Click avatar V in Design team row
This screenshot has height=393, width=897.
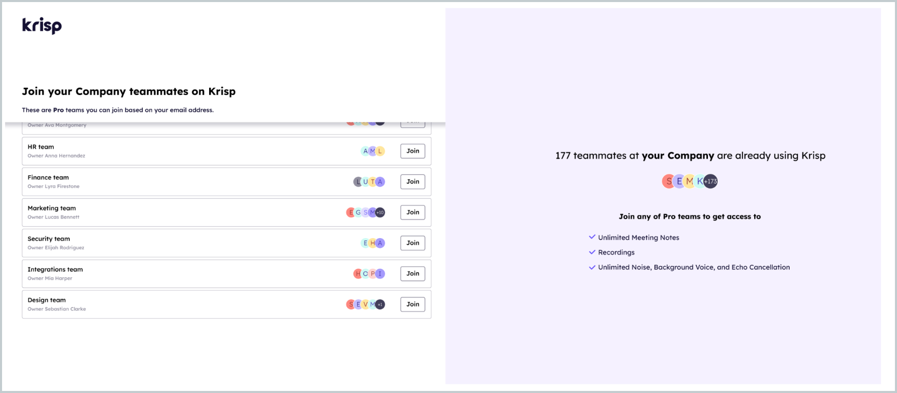click(365, 304)
